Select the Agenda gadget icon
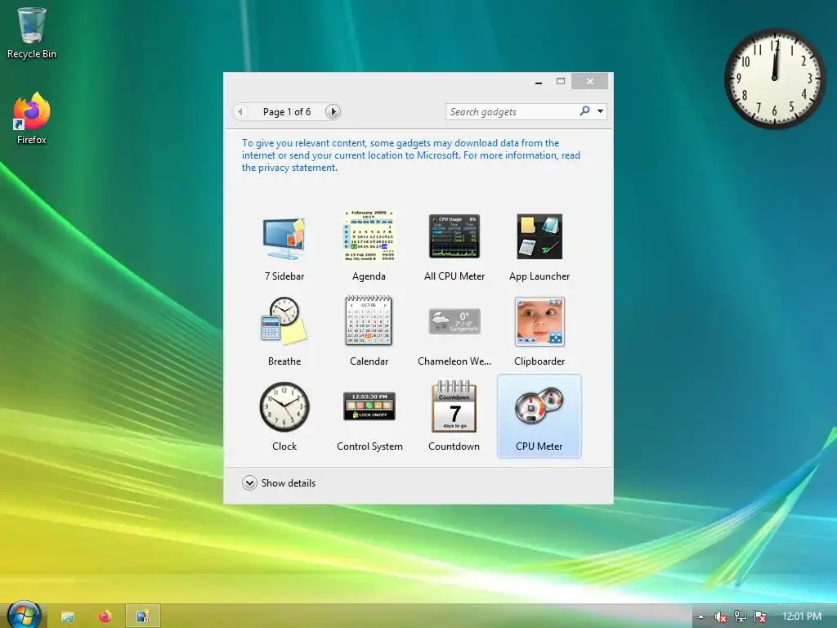The image size is (837, 628). tap(369, 236)
